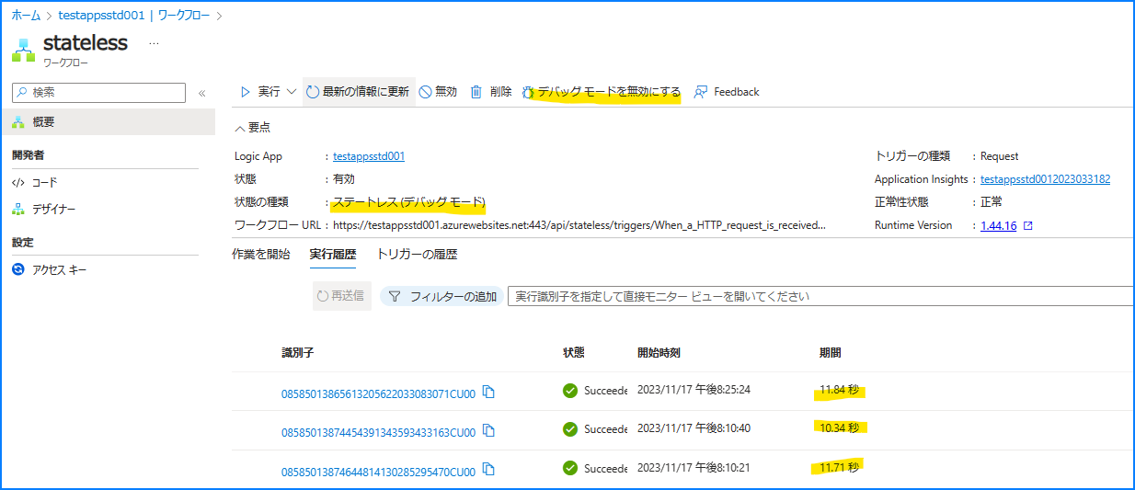
Task: Click the stateless workflow icon
Action: point(23,50)
